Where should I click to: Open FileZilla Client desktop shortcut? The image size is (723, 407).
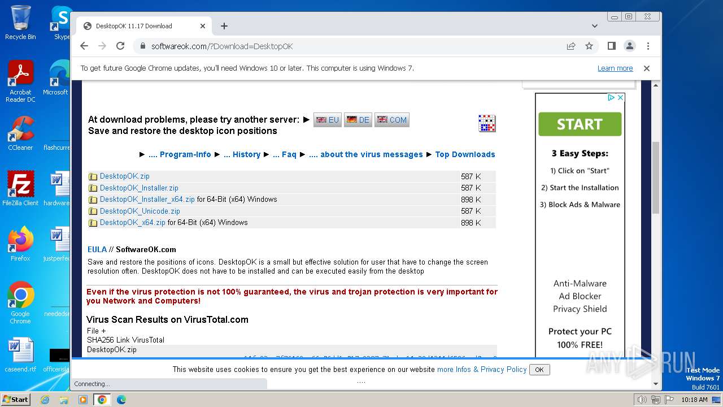point(20,189)
